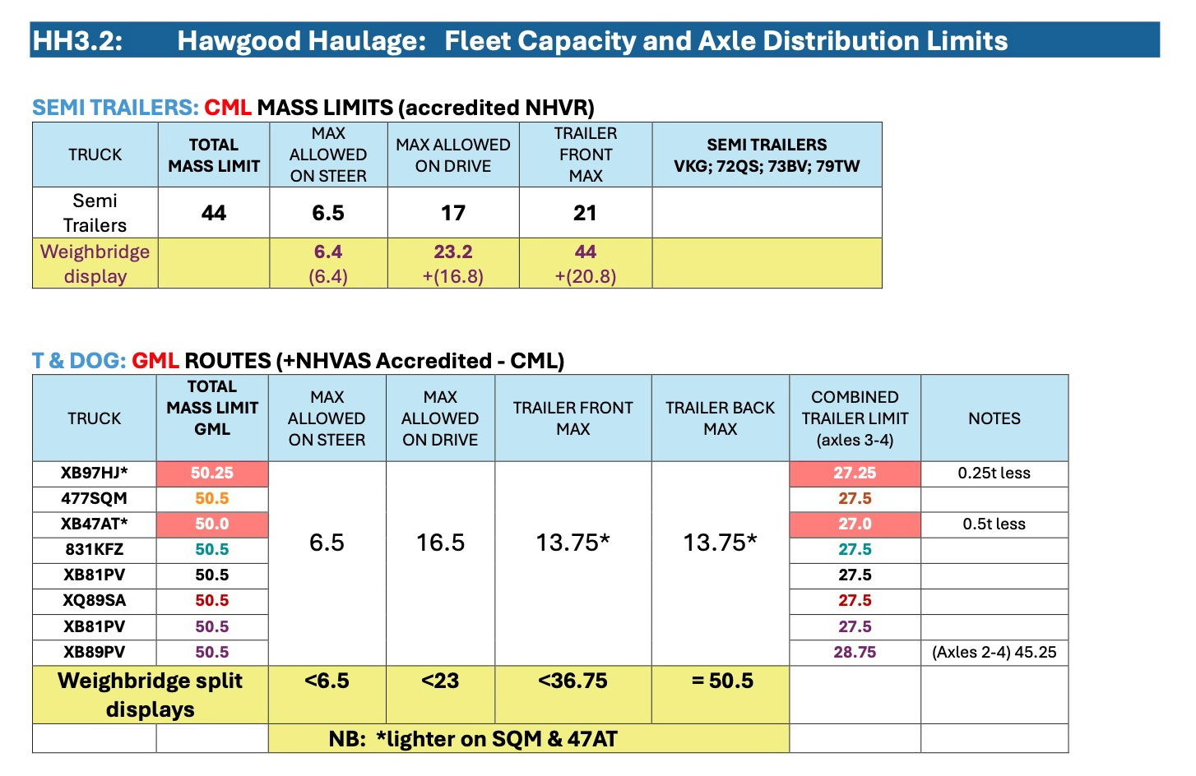Click the Weighbridge display row label
The height and width of the screenshot is (776, 1196).
[x=95, y=263]
